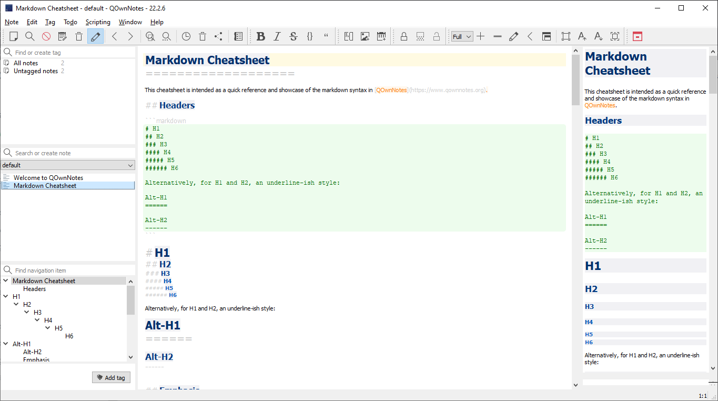Insert an image using the picture icon
The height and width of the screenshot is (401, 718).
[365, 36]
